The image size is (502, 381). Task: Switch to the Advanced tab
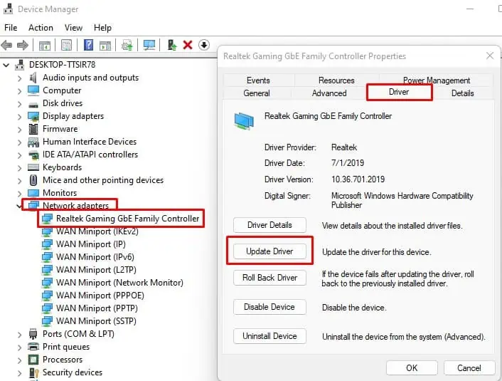pos(329,93)
